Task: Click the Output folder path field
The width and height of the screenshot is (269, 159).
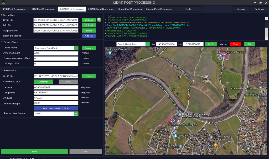Action: point(56,30)
